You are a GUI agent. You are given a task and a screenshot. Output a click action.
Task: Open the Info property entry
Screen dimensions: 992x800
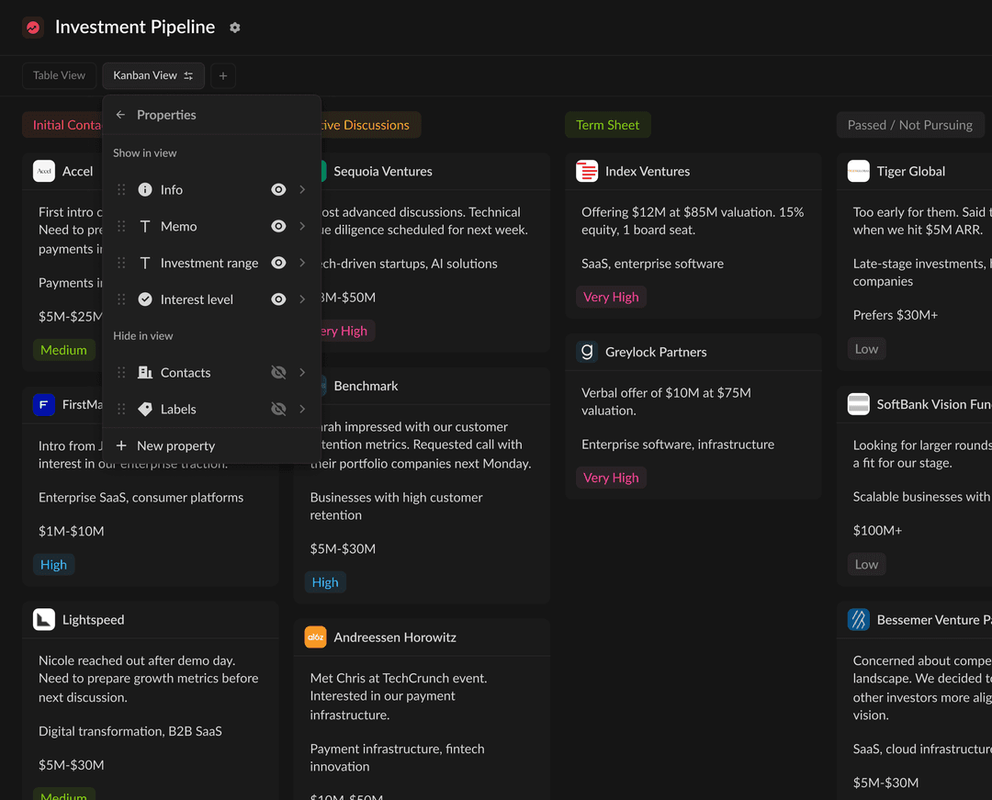coord(211,190)
